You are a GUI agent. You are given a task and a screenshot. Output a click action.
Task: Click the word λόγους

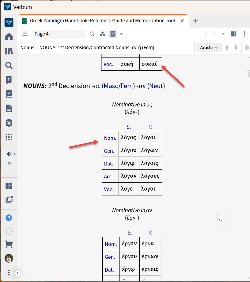150,176
